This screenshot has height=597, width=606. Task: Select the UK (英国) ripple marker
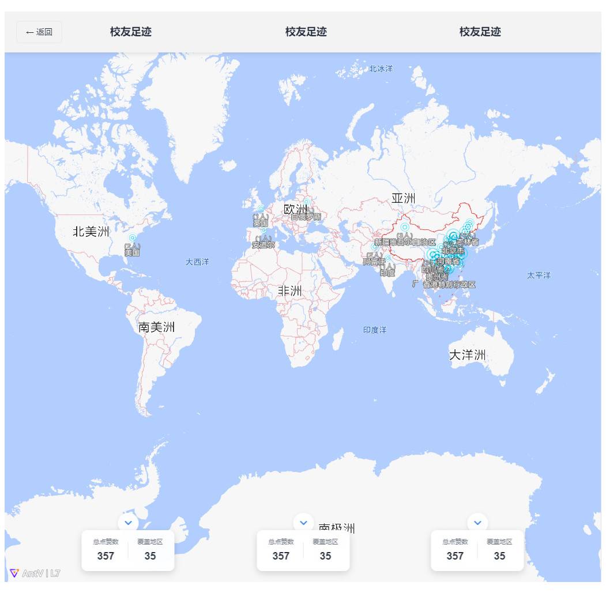(261, 209)
